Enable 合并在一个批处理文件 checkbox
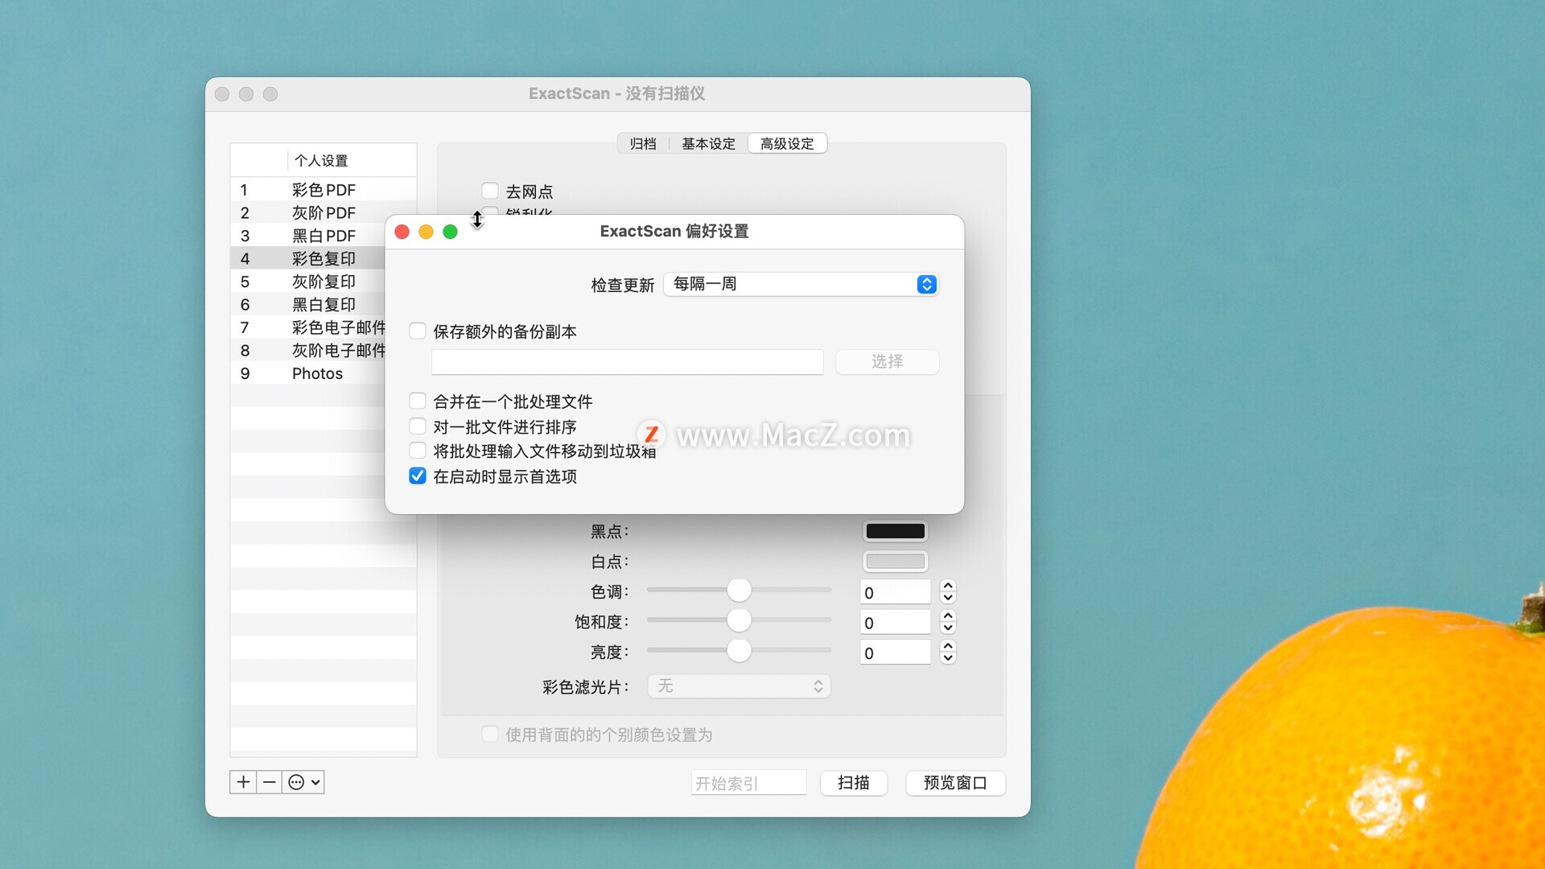 coord(418,401)
